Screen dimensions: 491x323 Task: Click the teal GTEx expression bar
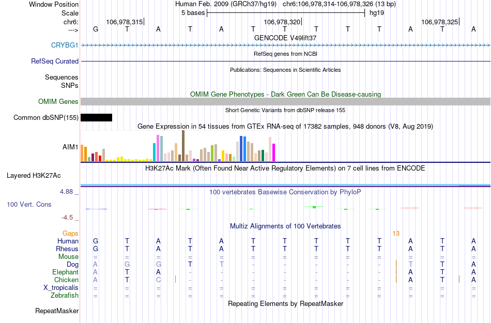coord(154,152)
